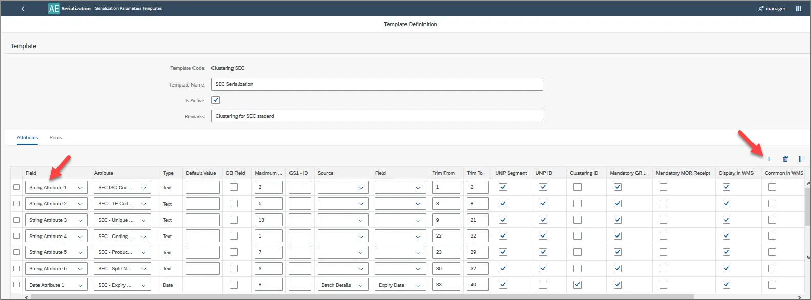Screen dimensions: 811x300
Task: Open the Expiry Date field dropdown
Action: 400,285
